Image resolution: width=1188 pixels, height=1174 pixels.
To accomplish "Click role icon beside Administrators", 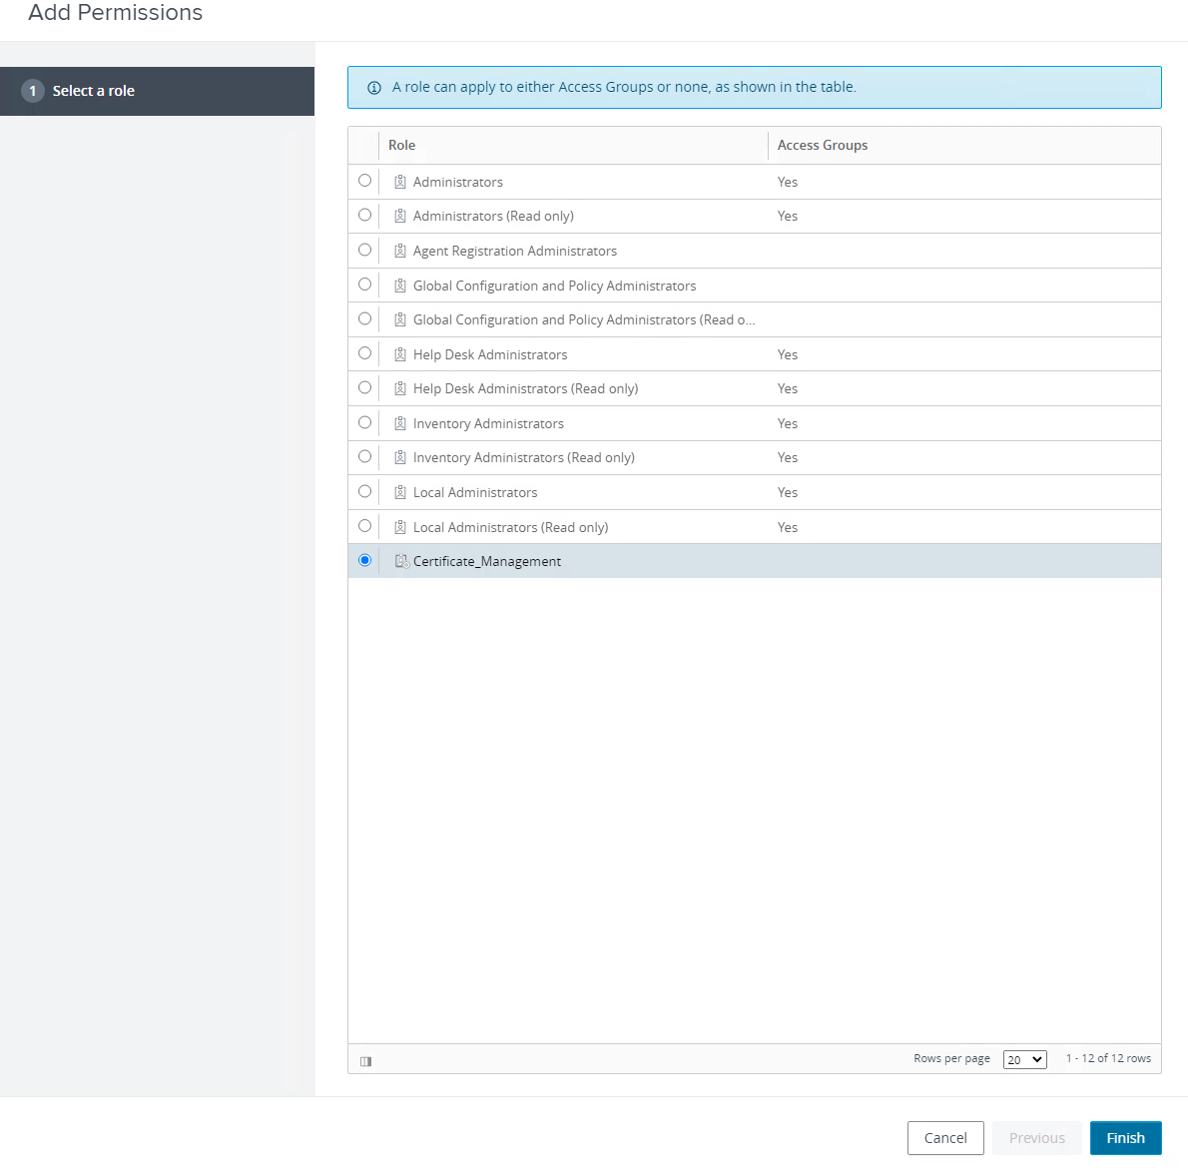I will [x=400, y=182].
